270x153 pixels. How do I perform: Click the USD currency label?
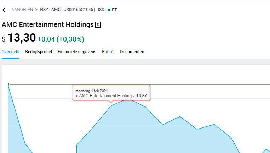pyautogui.click(x=100, y=10)
